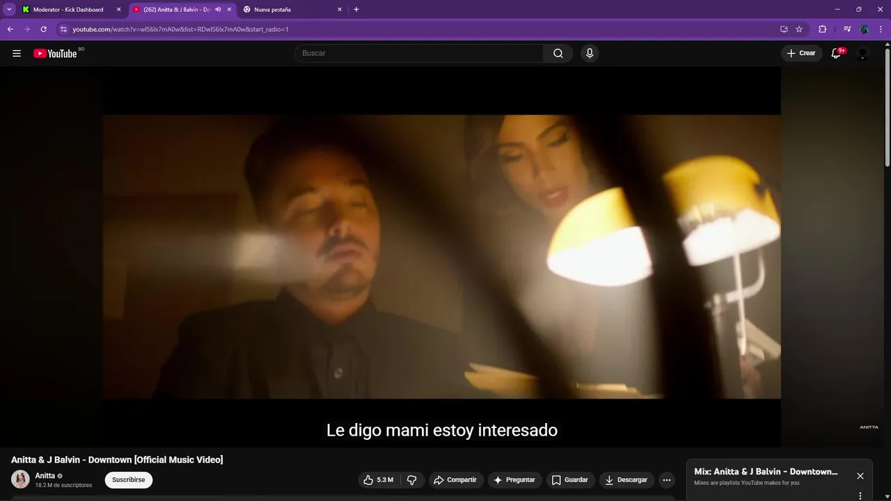Subscribe to Anitta with Suscribirse
Screen dimensions: 891x501
tap(129, 480)
